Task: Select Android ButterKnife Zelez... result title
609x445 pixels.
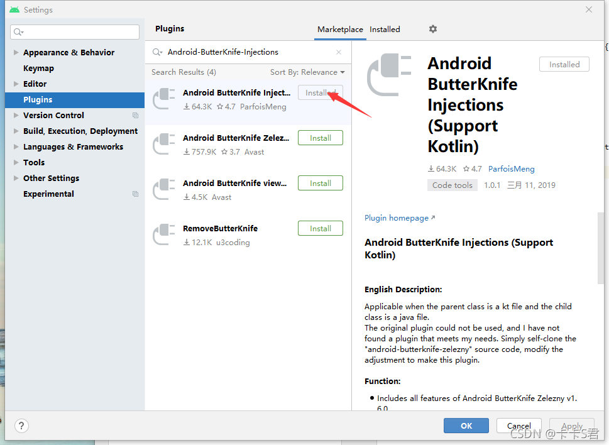Action: 236,138
